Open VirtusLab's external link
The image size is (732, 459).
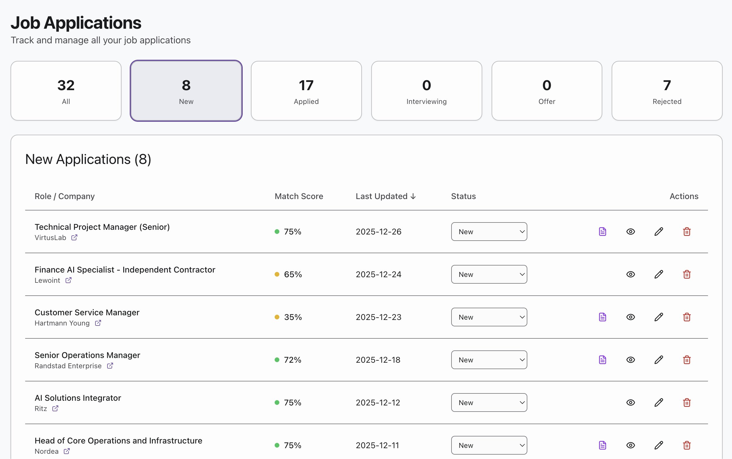(x=74, y=238)
